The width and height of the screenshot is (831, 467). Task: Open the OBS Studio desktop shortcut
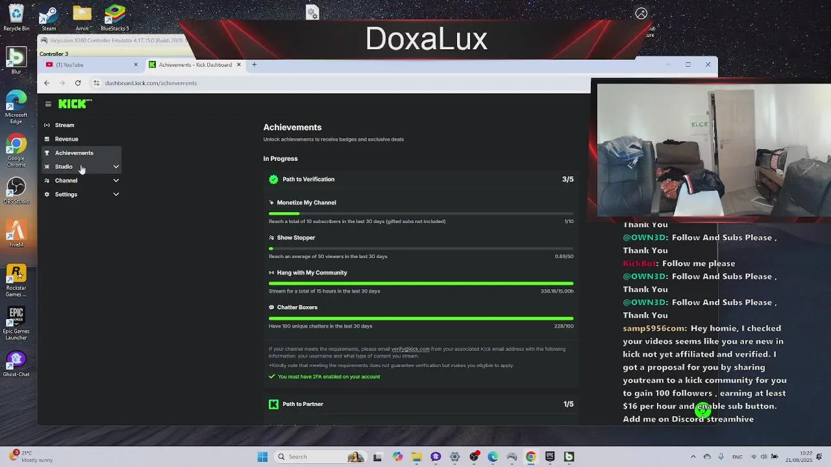click(x=16, y=191)
